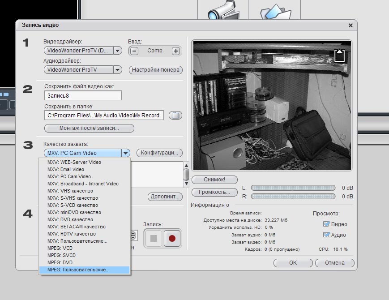Select MXV: DVD качество from the list
Viewport: 389px width, 300px height.
(70, 219)
